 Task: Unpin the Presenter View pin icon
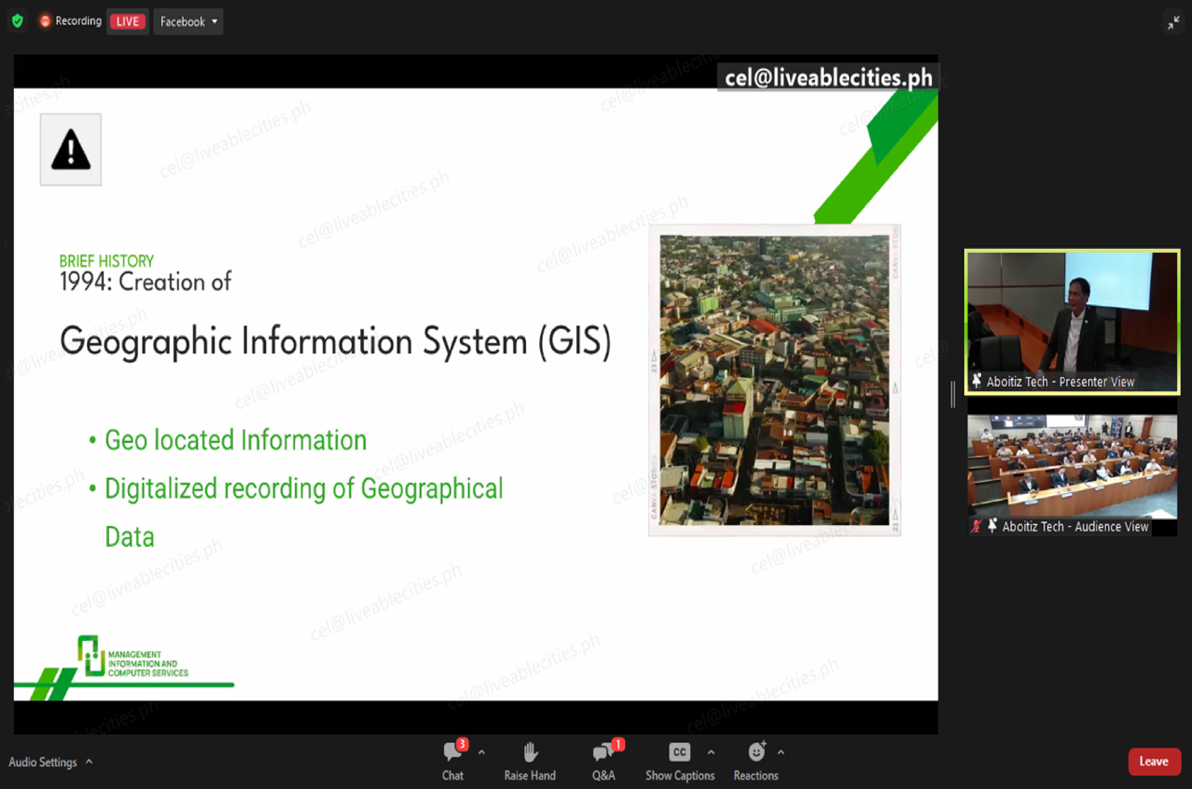coord(977,381)
